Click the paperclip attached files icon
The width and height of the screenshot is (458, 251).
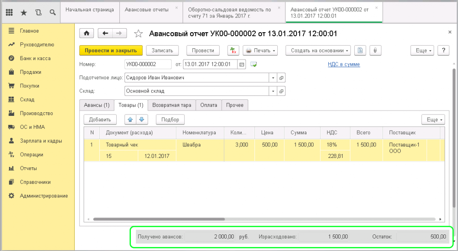coord(374,51)
